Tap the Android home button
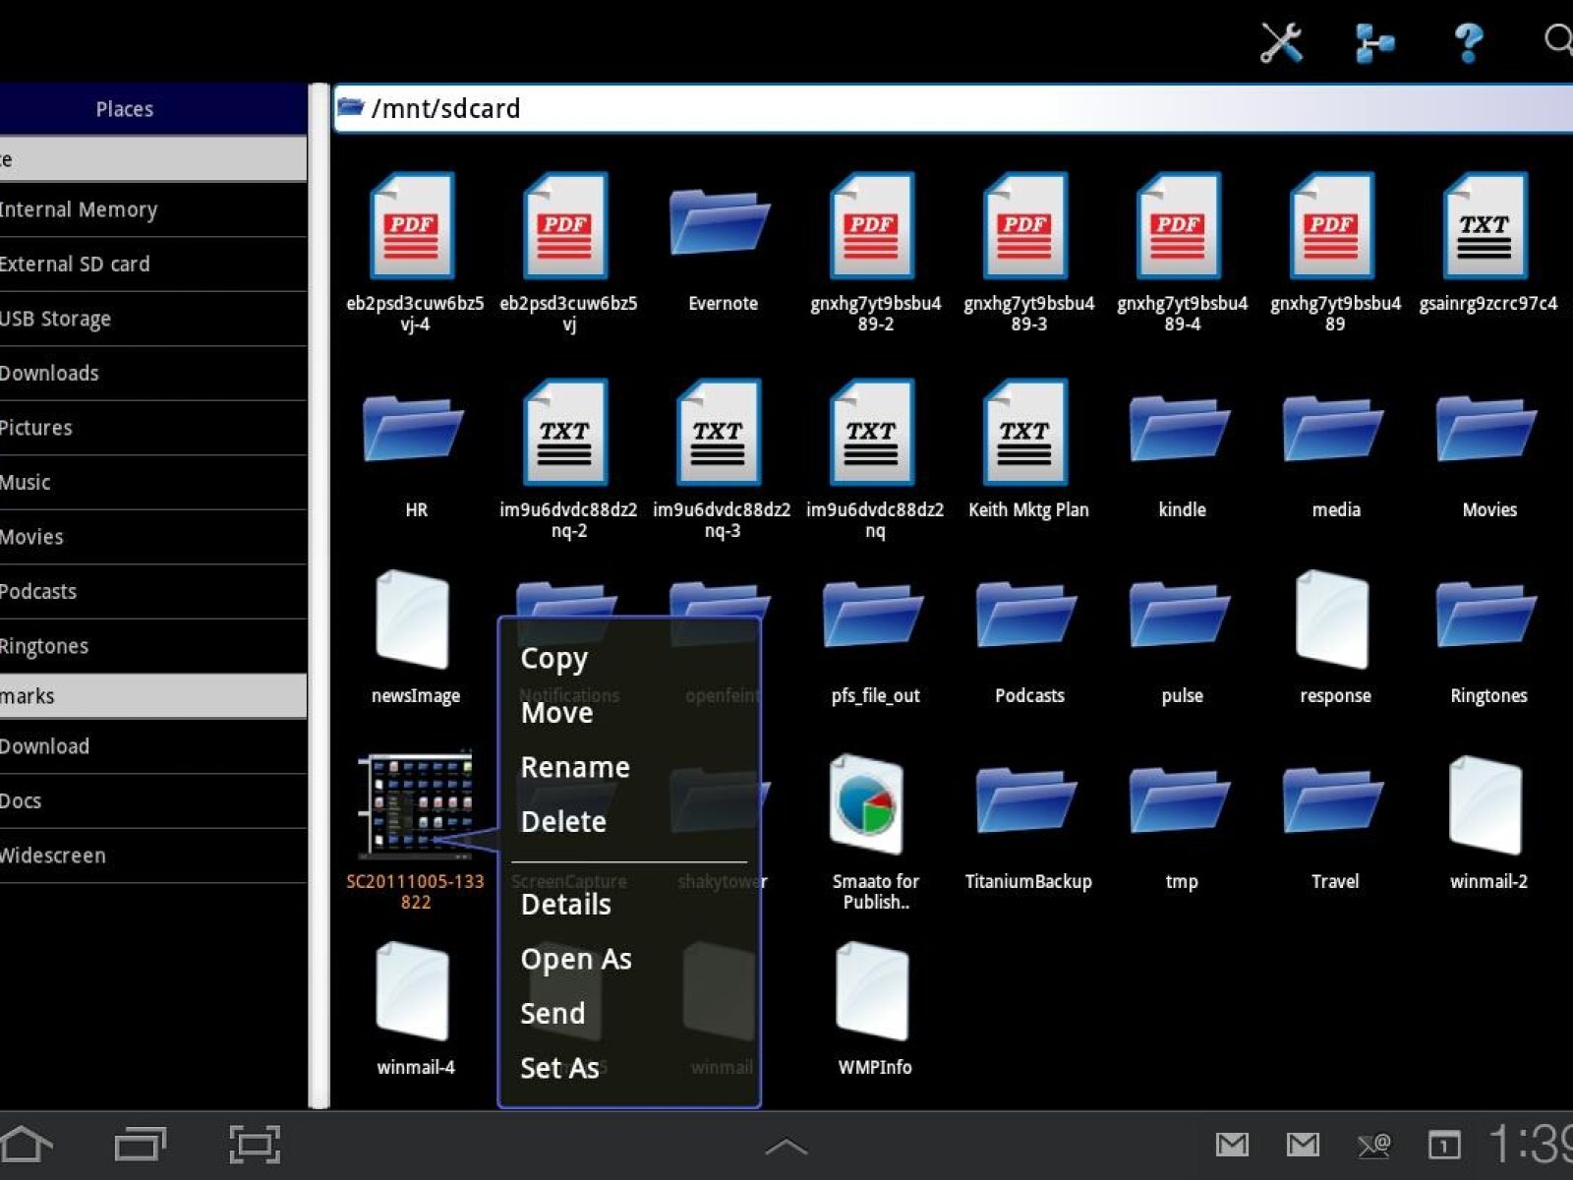The height and width of the screenshot is (1180, 1573). point(27,1145)
